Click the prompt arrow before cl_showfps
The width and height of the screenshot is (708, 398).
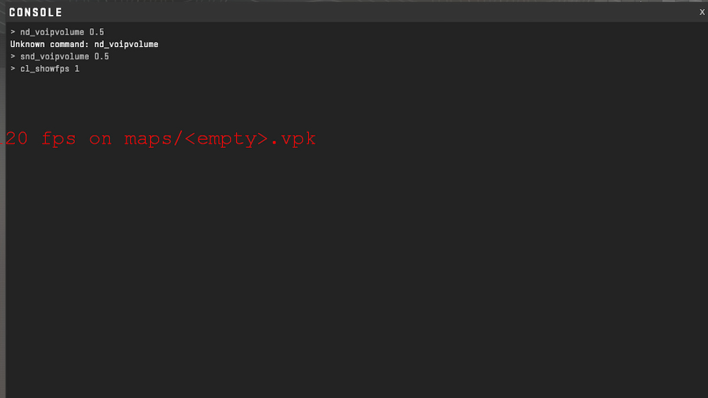point(13,69)
